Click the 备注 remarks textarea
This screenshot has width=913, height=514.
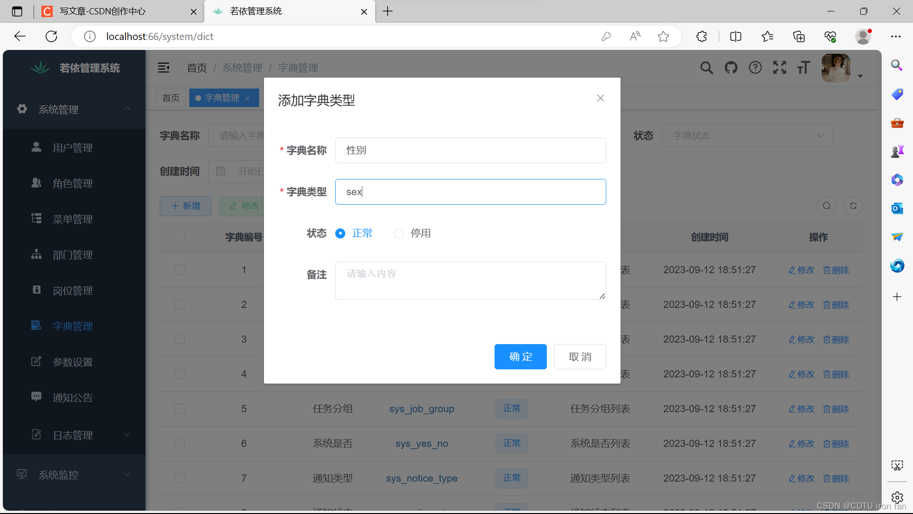[471, 281]
